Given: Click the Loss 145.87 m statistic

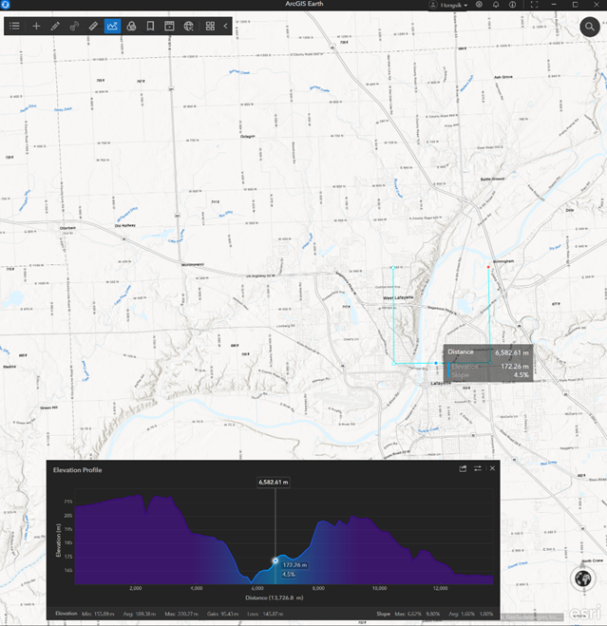Looking at the screenshot, I should [x=265, y=614].
